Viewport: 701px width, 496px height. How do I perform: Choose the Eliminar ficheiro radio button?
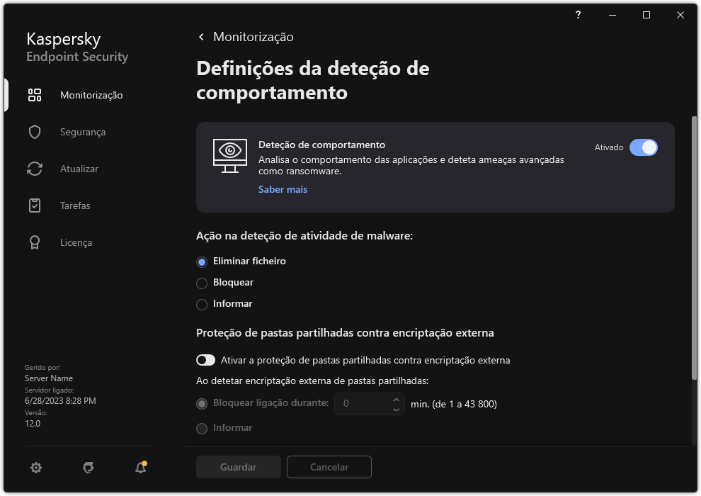tap(202, 261)
